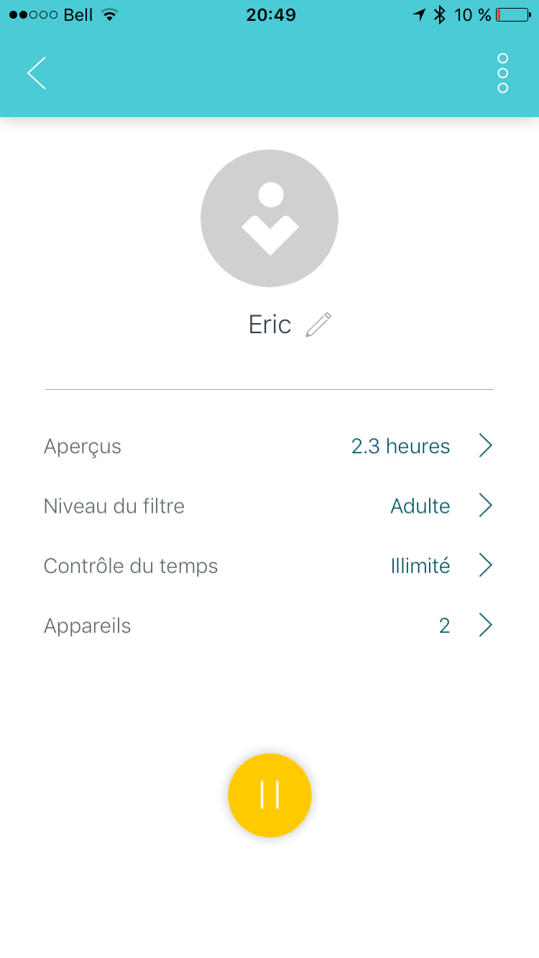Open the three-dot options menu
Screen dimensions: 539x958
tap(502, 73)
